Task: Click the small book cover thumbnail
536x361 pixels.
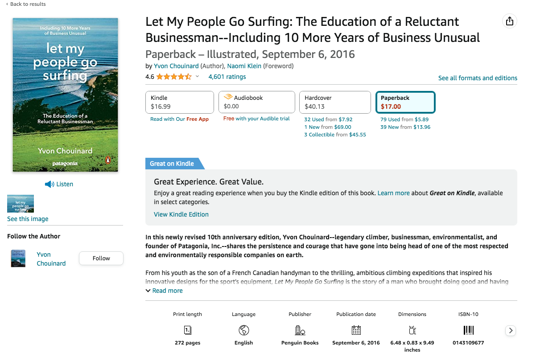Action: pyautogui.click(x=20, y=203)
